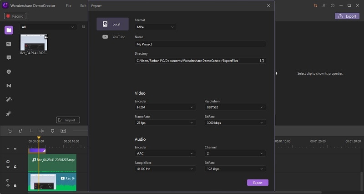Click the My Project name field
This screenshot has width=364, height=194.
click(200, 44)
